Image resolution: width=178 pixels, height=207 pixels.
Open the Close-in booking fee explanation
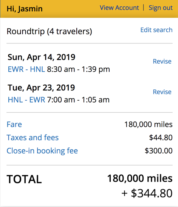42,150
